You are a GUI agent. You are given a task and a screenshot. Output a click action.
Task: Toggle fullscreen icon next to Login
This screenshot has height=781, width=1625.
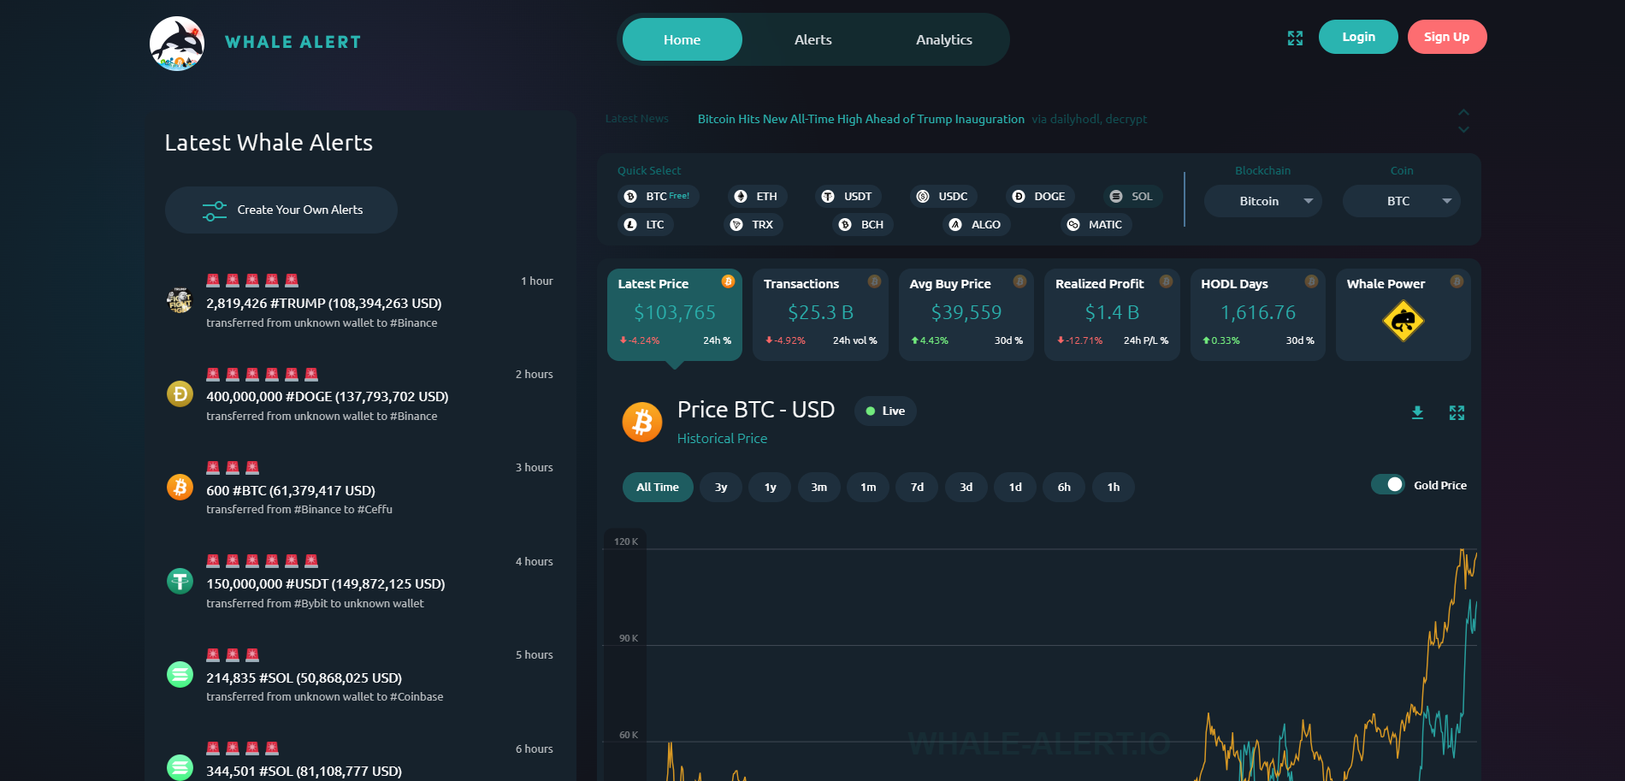point(1295,38)
